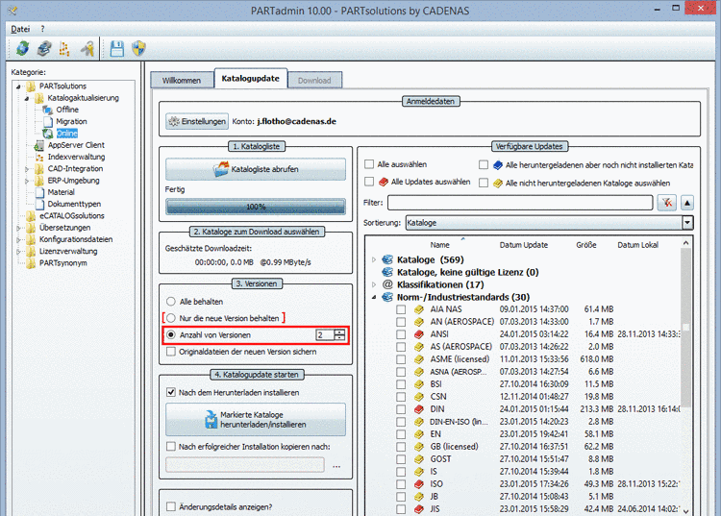Enable Originaldateien der neuen Version sichern

tap(171, 352)
